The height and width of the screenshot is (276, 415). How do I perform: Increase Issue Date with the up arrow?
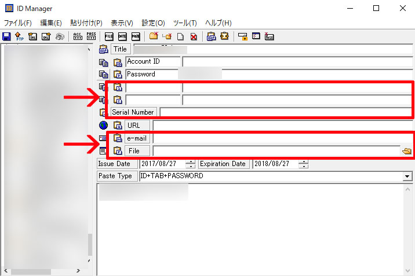click(x=191, y=161)
